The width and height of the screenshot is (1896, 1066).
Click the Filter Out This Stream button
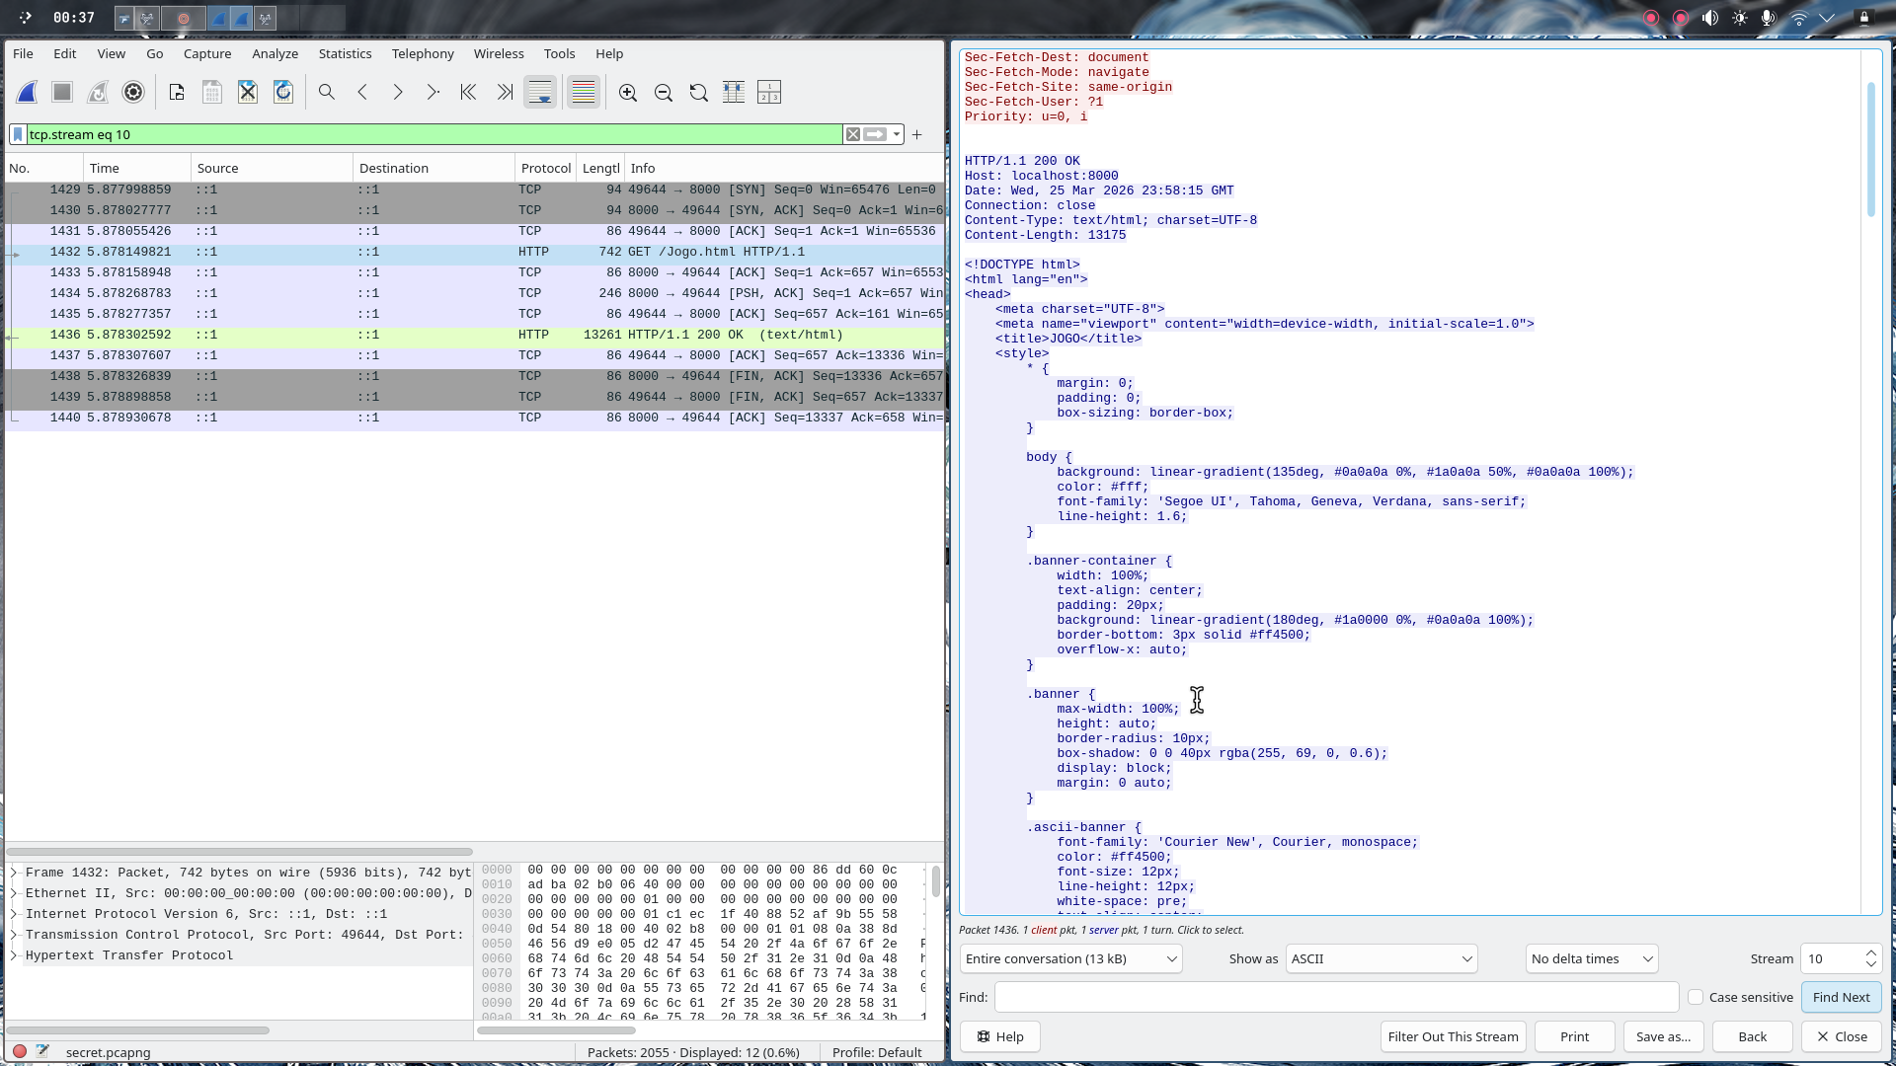click(x=1453, y=1036)
